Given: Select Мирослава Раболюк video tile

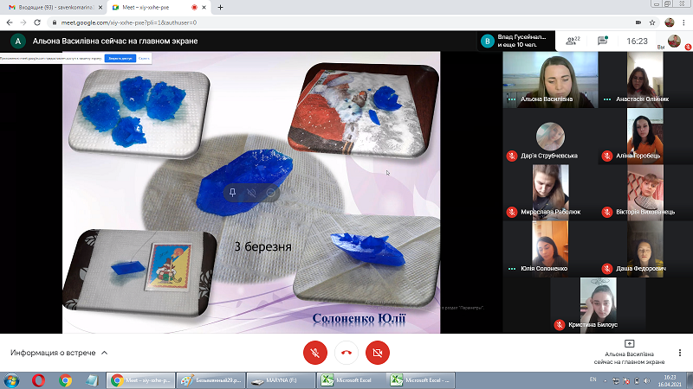Looking at the screenshot, I should tap(550, 193).
